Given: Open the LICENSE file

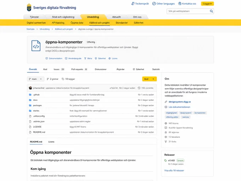Looking at the screenshot, I should click(37, 127).
